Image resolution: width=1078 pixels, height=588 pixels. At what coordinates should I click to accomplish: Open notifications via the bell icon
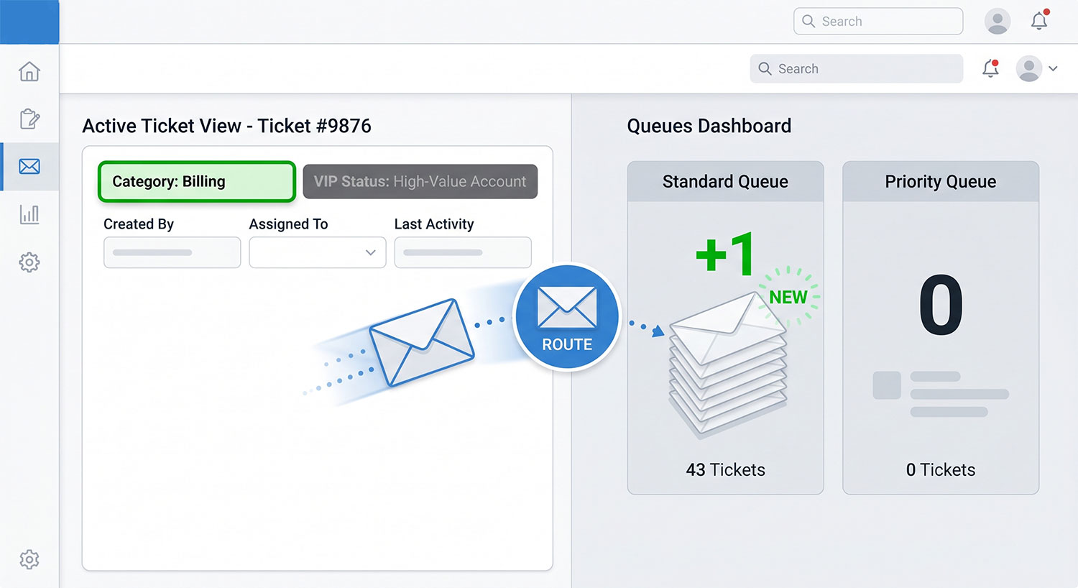(990, 68)
